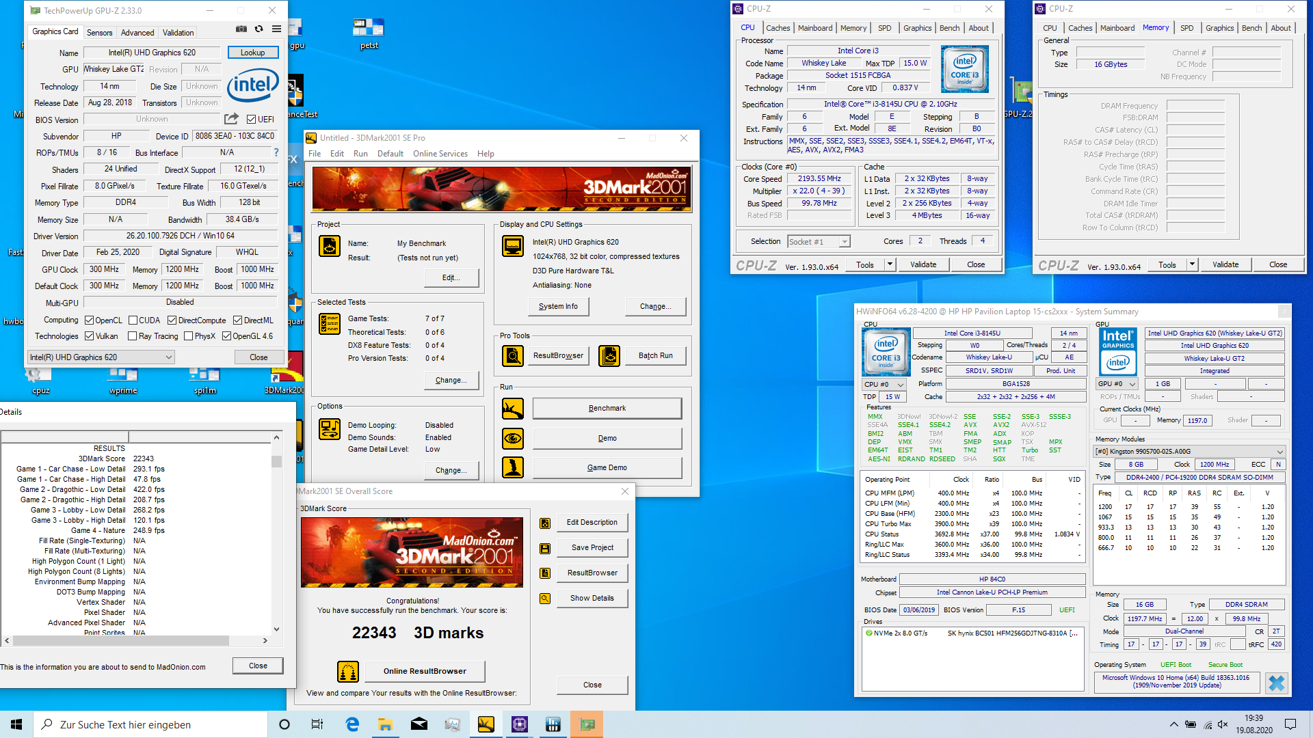
Task: Click Edit Description icon in score window
Action: click(x=545, y=523)
